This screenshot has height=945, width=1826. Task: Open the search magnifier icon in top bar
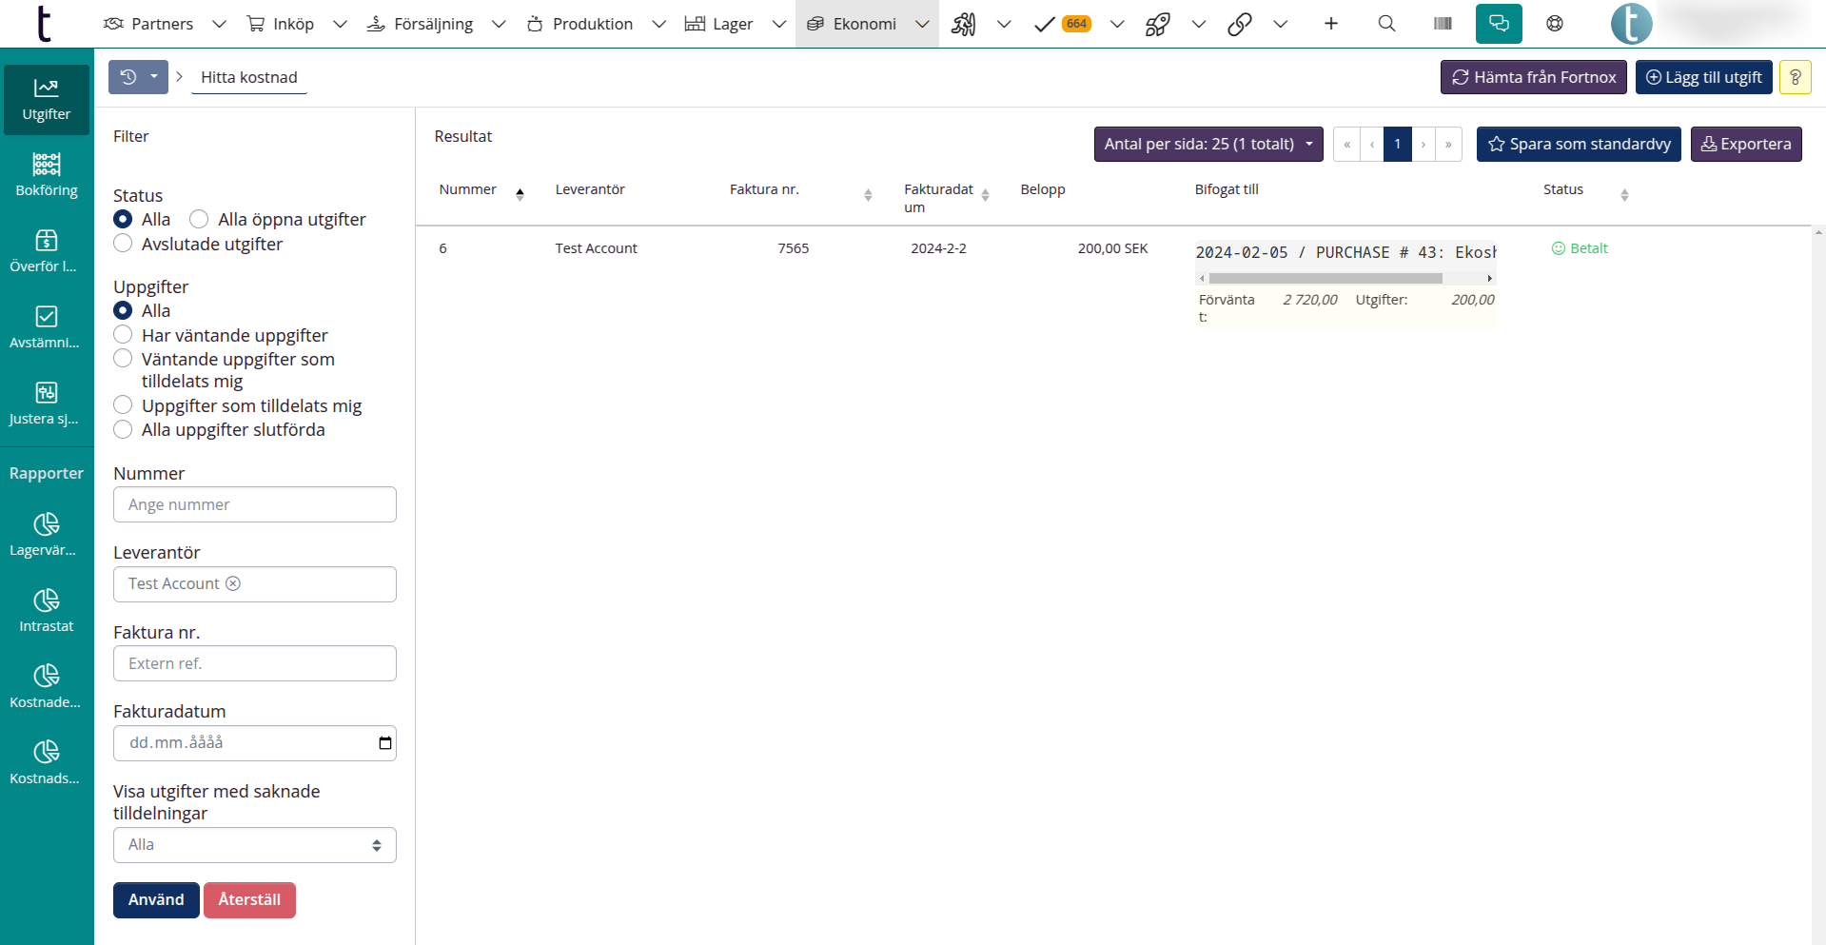click(1386, 24)
